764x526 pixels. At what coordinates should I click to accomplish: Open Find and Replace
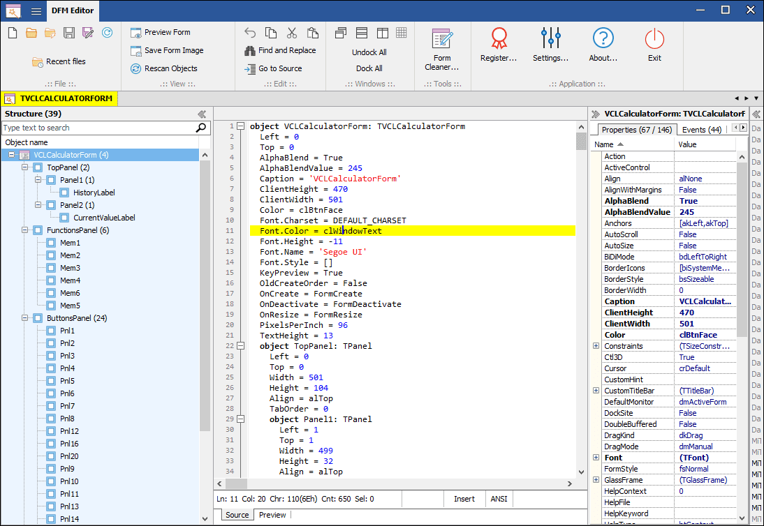point(280,51)
